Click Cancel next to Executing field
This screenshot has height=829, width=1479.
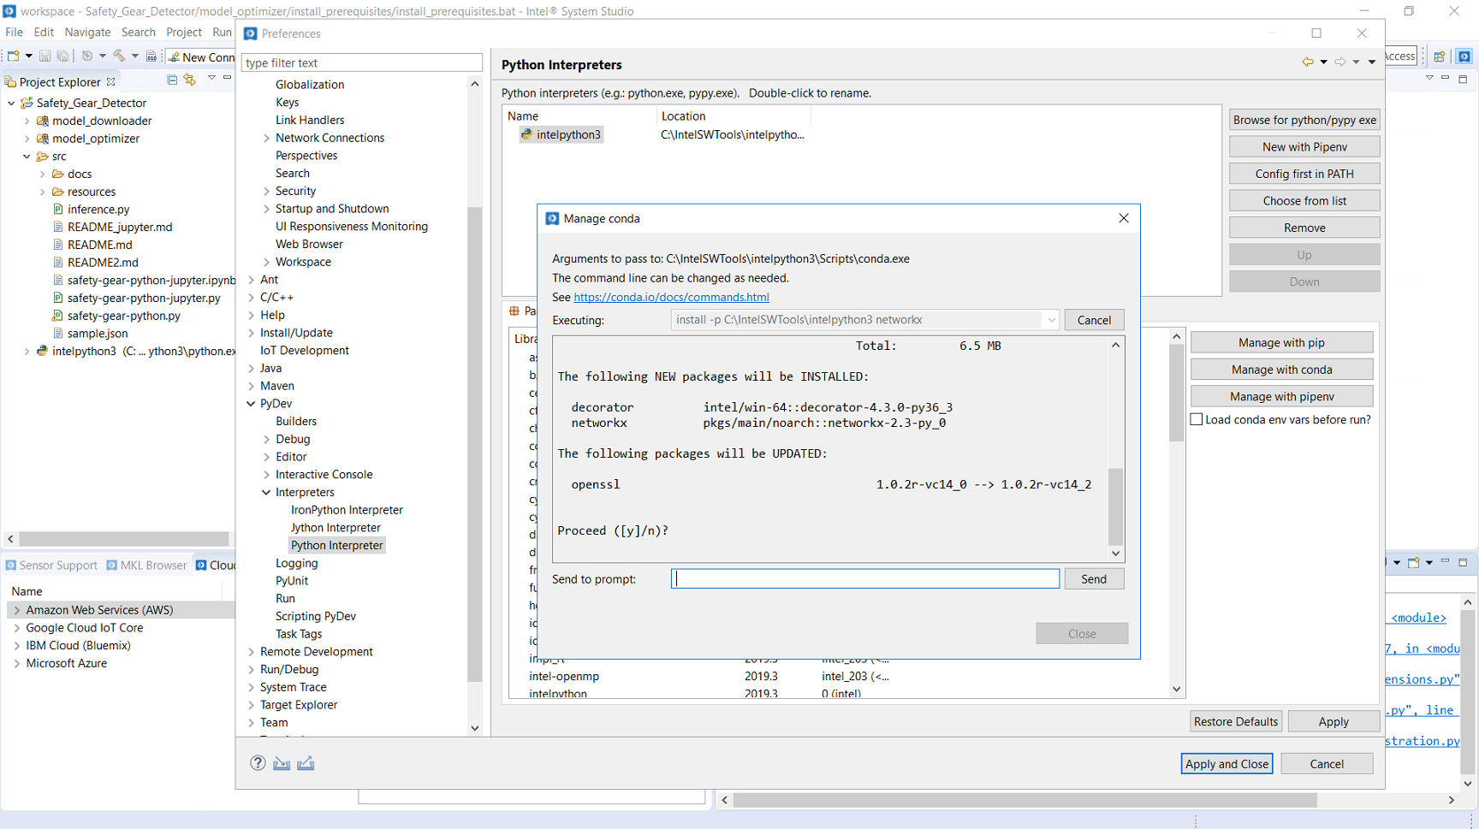click(x=1094, y=320)
